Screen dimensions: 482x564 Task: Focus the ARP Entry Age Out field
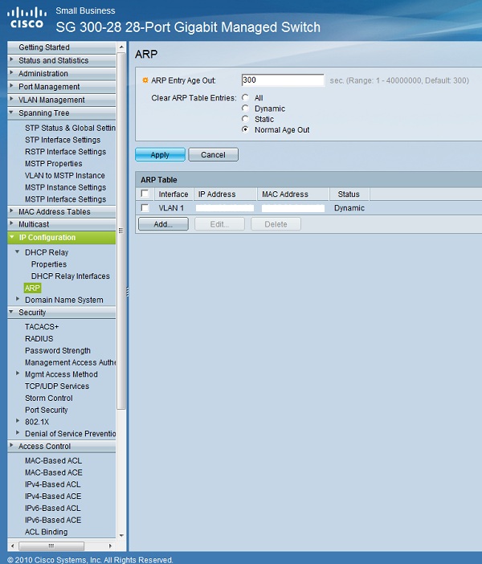[x=283, y=80]
